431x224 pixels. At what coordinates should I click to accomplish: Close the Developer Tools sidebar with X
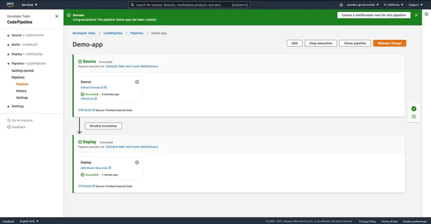pyautogui.click(x=57, y=16)
